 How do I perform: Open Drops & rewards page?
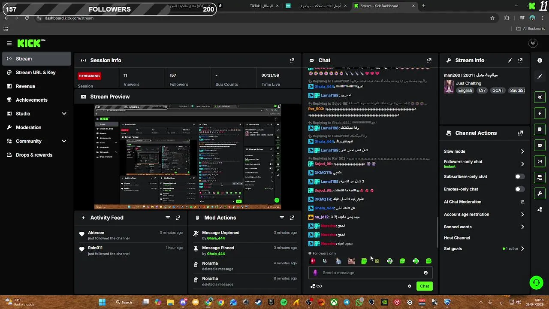coord(36,155)
